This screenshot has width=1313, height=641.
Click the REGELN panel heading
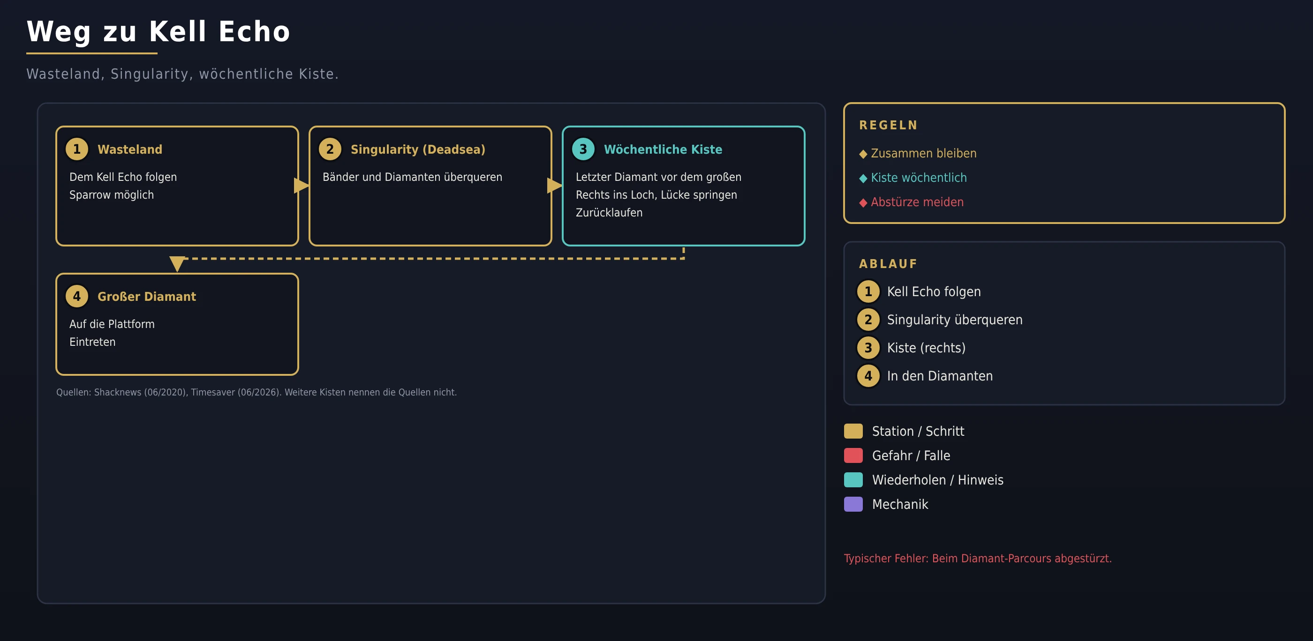coord(889,125)
